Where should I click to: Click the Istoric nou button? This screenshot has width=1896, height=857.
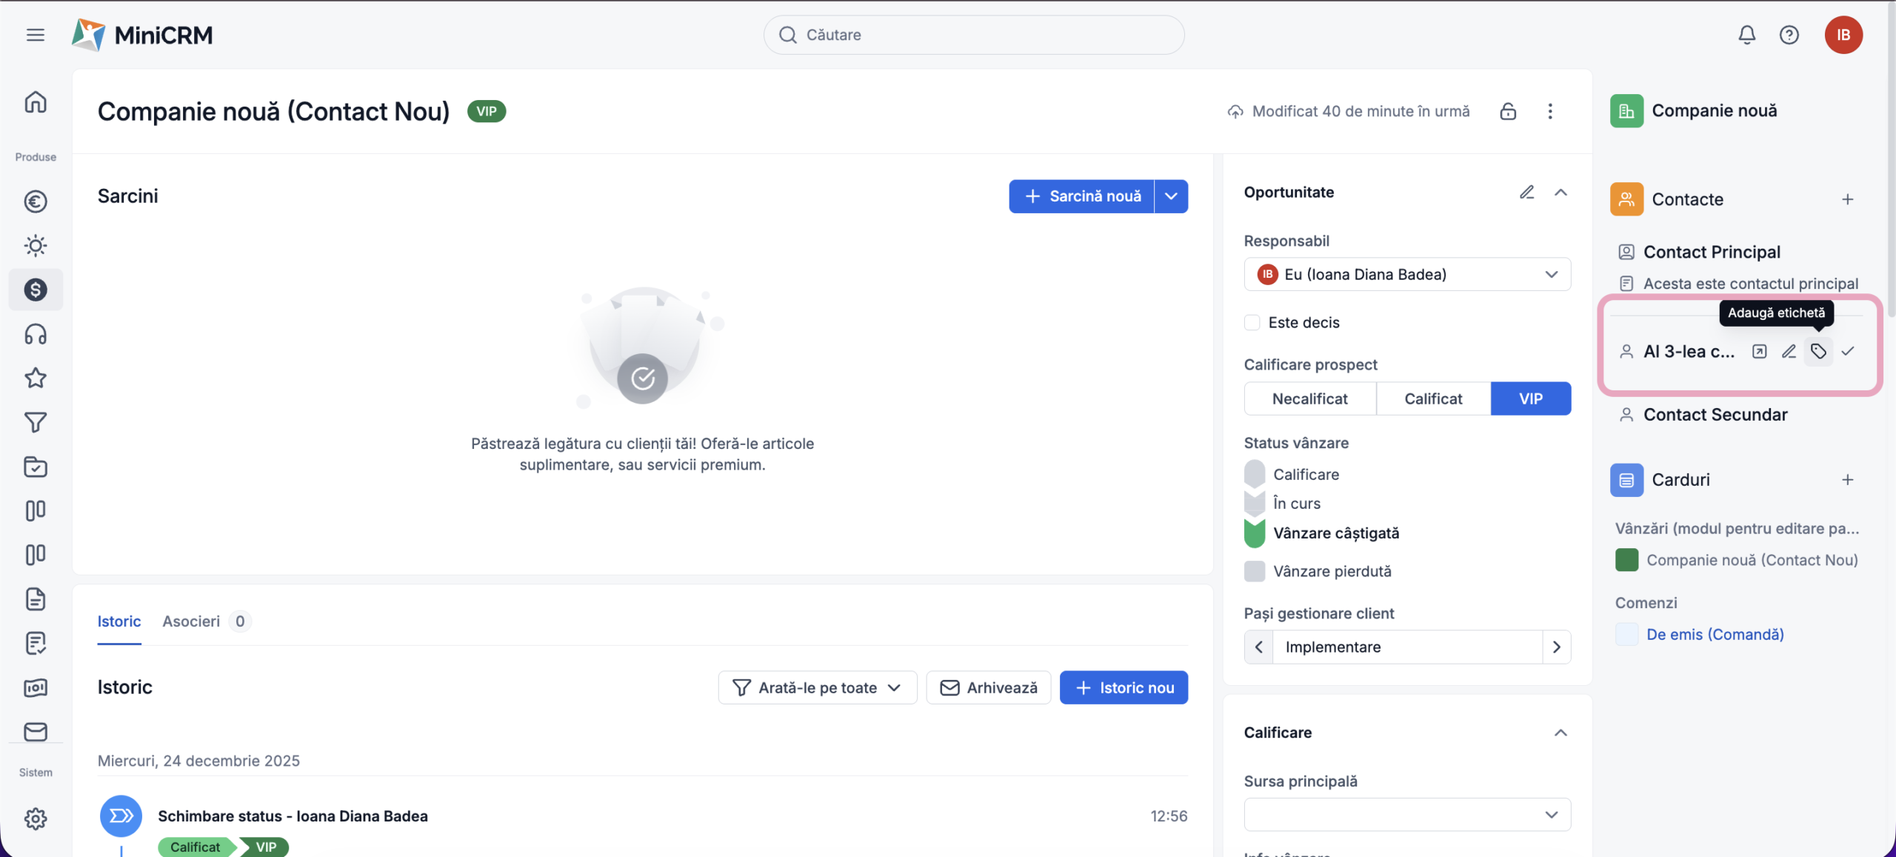coord(1124,687)
